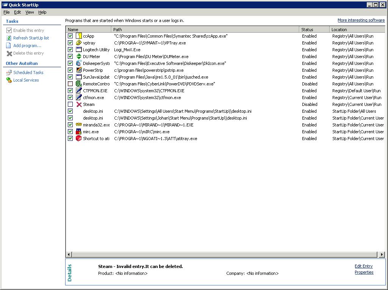Open the View menu
This screenshot has width=388, height=290.
(30, 12)
